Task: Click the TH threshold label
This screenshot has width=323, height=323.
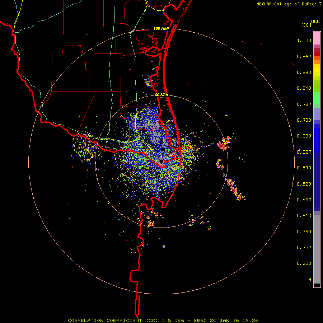Action: (308, 280)
